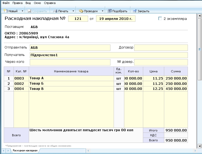
Task: Click the Подобрать (Select items) toolbar icon
Action: point(109,11)
